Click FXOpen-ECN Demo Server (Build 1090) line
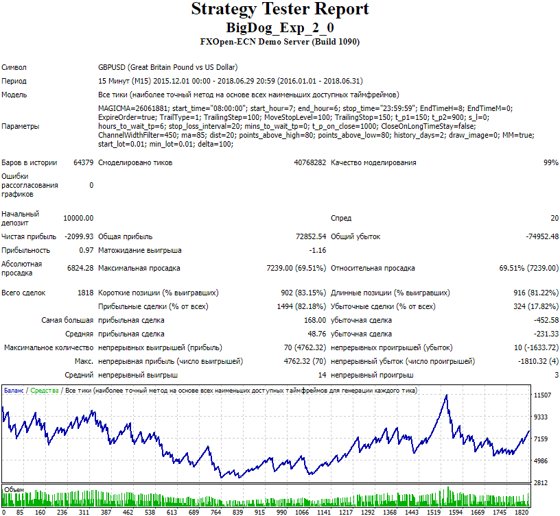This screenshot has width=560, height=516. [280, 42]
